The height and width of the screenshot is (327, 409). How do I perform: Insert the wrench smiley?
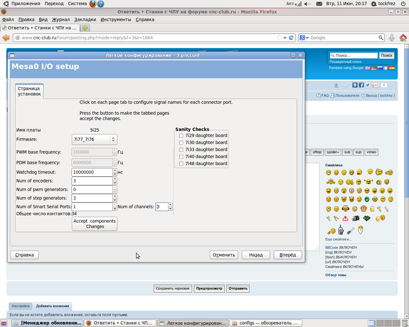click(x=328, y=218)
